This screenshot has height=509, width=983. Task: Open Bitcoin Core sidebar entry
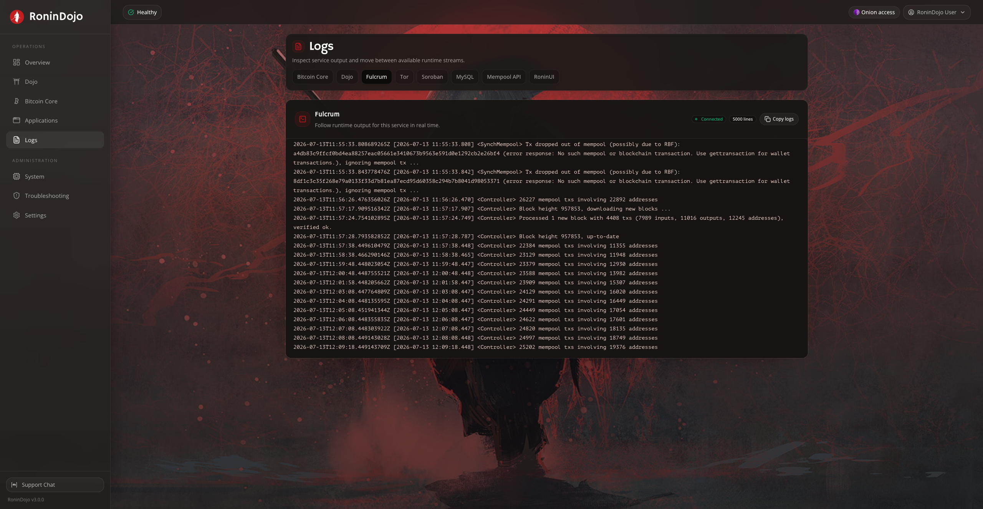click(55, 101)
